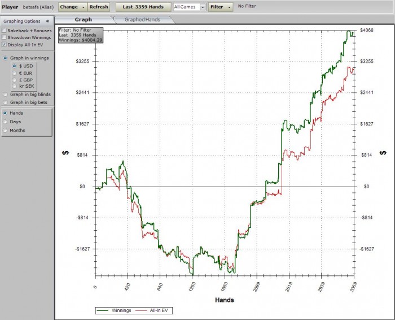Switch to the Graphed Hands tab
The width and height of the screenshot is (395, 320).
tap(142, 20)
